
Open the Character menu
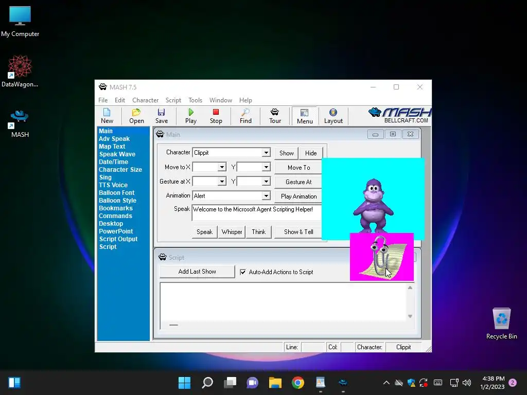pyautogui.click(x=145, y=100)
